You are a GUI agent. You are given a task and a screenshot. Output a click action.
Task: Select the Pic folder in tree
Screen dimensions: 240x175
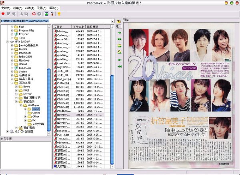click(x=34, y=120)
